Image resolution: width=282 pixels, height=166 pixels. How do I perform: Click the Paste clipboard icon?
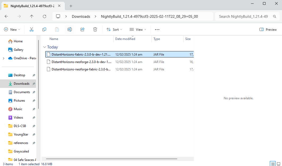click(57, 29)
